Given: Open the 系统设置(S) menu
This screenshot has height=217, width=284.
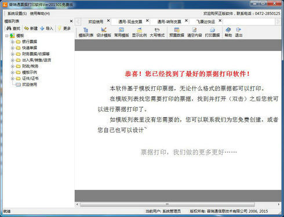Looking at the screenshot, I should click(17, 13).
